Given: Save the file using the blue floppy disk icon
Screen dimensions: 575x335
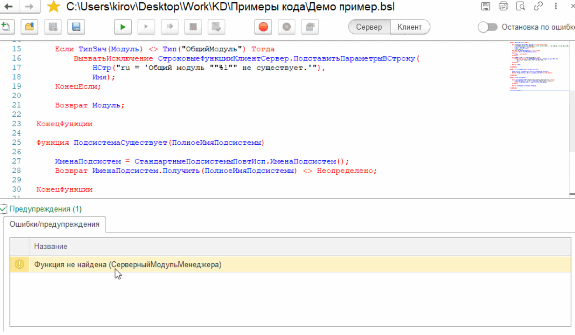Looking at the screenshot, I should pyautogui.click(x=76, y=27).
